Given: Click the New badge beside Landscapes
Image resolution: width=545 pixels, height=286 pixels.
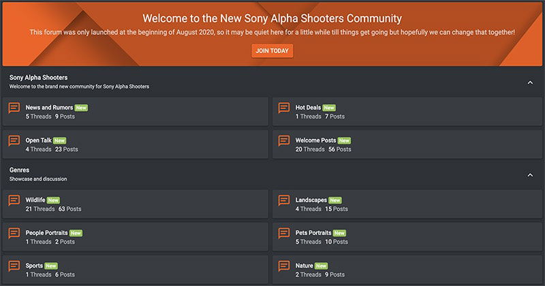Looking at the screenshot, I should (335, 200).
